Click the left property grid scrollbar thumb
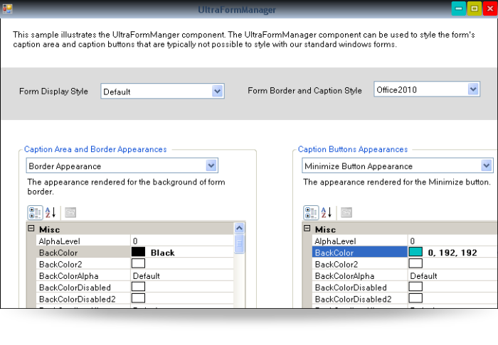Screen dimensions: 498x345 240,243
